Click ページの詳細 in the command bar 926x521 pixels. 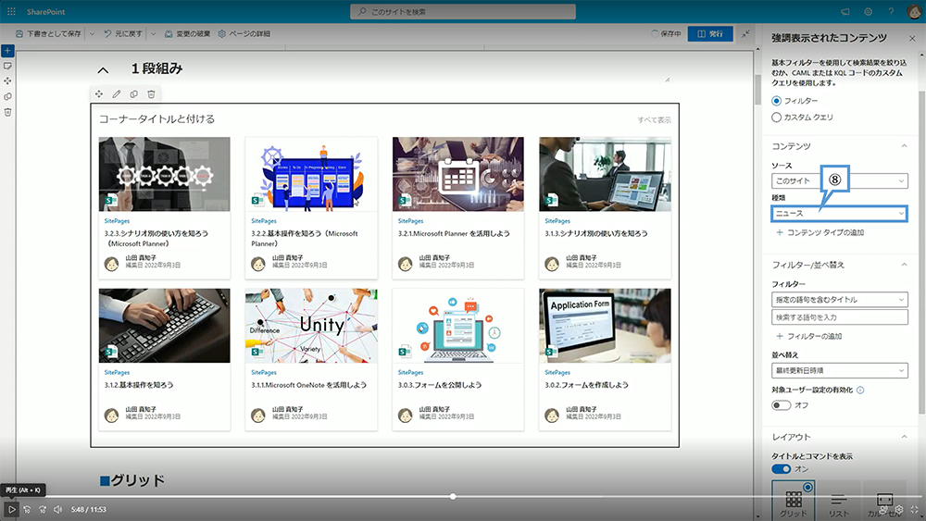244,34
